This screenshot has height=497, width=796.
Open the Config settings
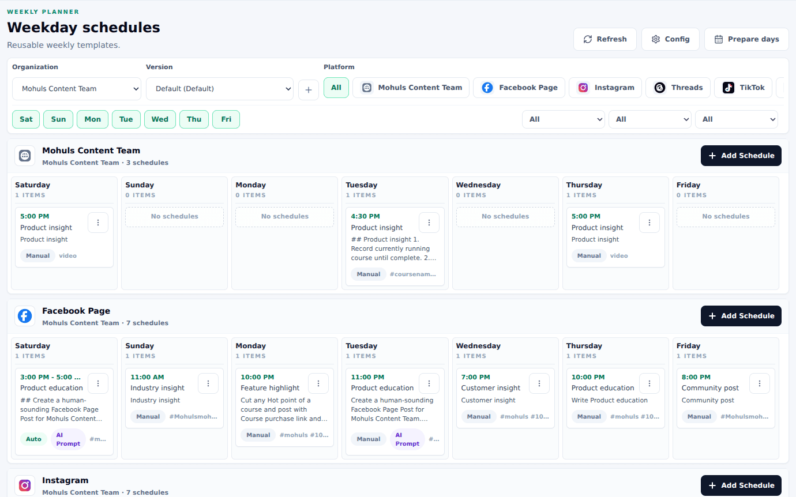coord(670,39)
